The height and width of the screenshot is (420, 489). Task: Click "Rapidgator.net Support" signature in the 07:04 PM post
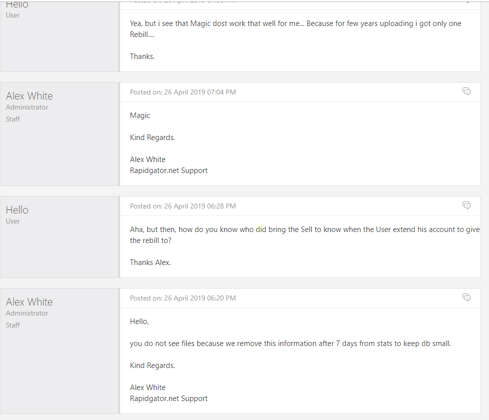[x=169, y=170]
